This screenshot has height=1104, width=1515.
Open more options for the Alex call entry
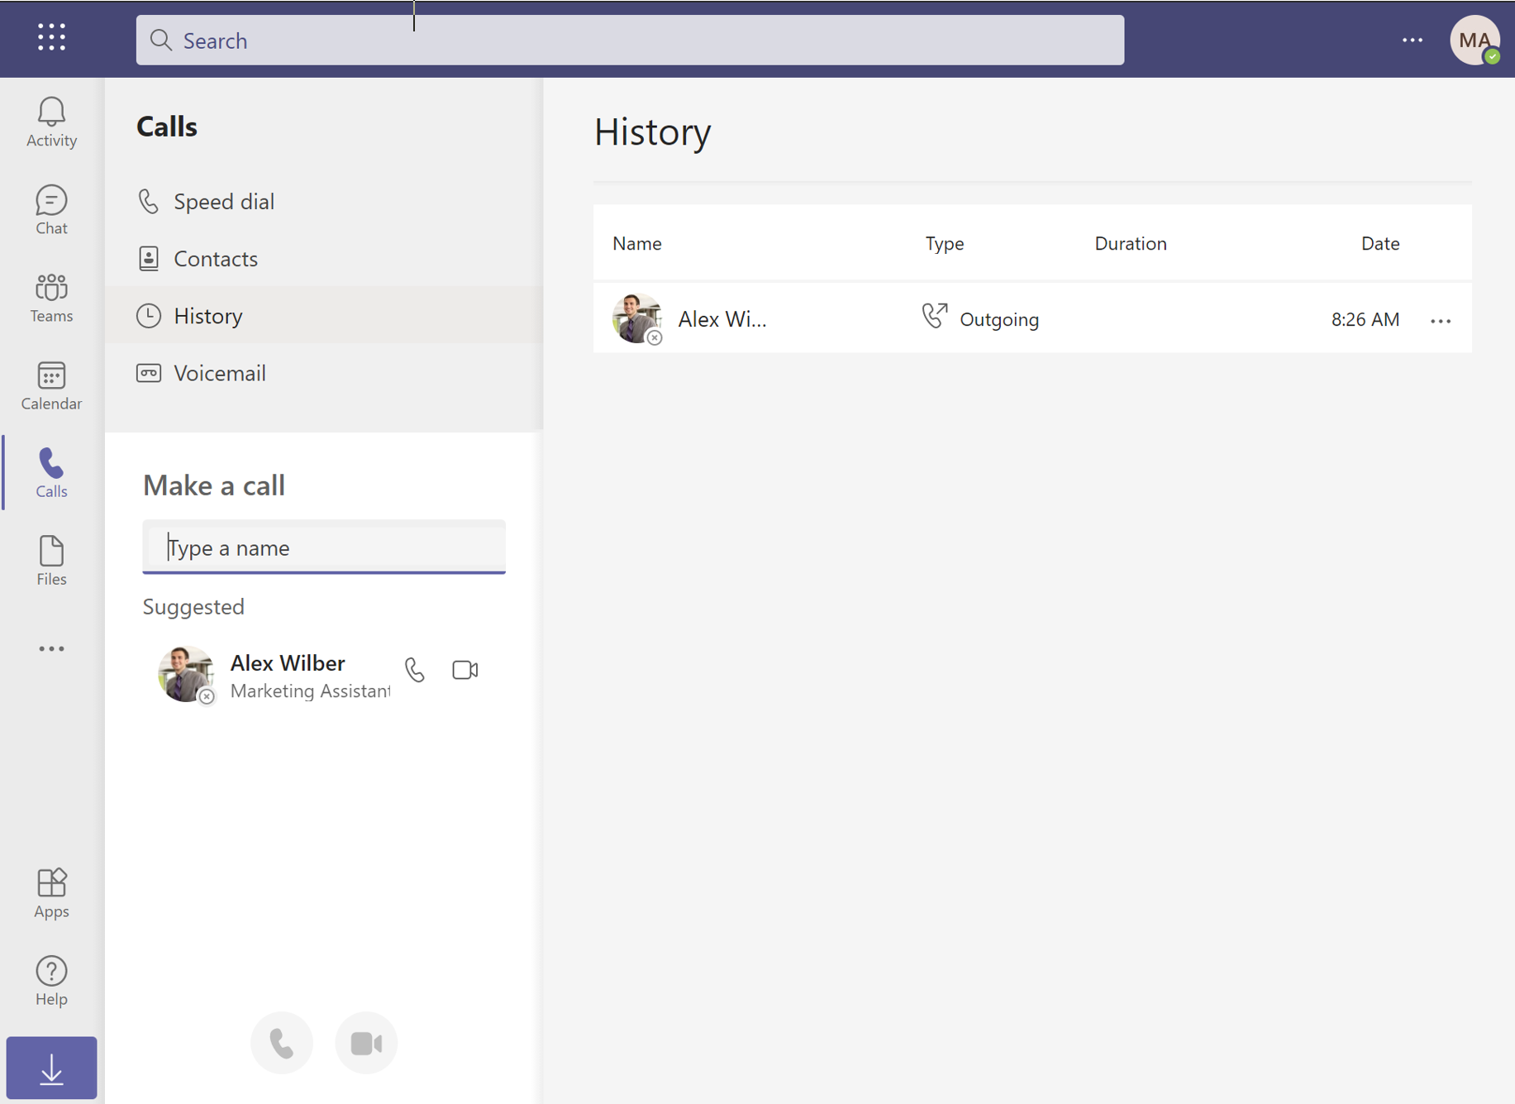click(1440, 321)
